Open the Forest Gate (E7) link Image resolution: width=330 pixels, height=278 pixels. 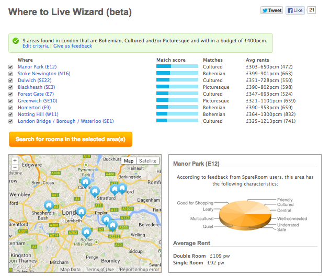[x=36, y=94]
